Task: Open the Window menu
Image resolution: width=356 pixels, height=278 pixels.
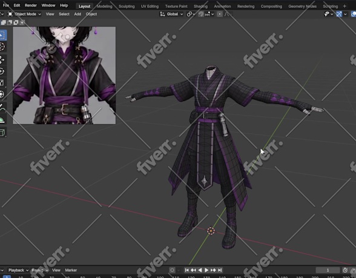Action: tap(48, 5)
